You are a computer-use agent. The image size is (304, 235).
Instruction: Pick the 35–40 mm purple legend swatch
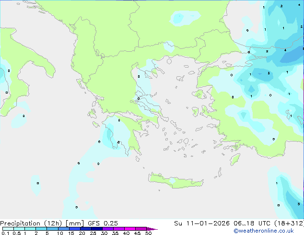[x=119, y=229]
